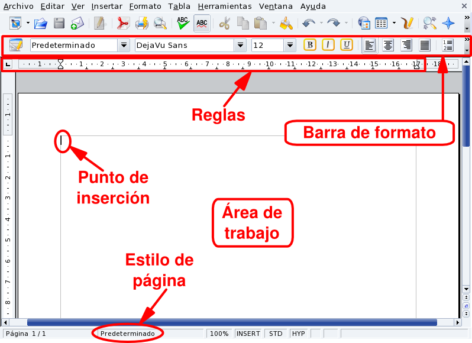Open the Ventana menu
Screen dimensions: 472x343
click(x=276, y=7)
